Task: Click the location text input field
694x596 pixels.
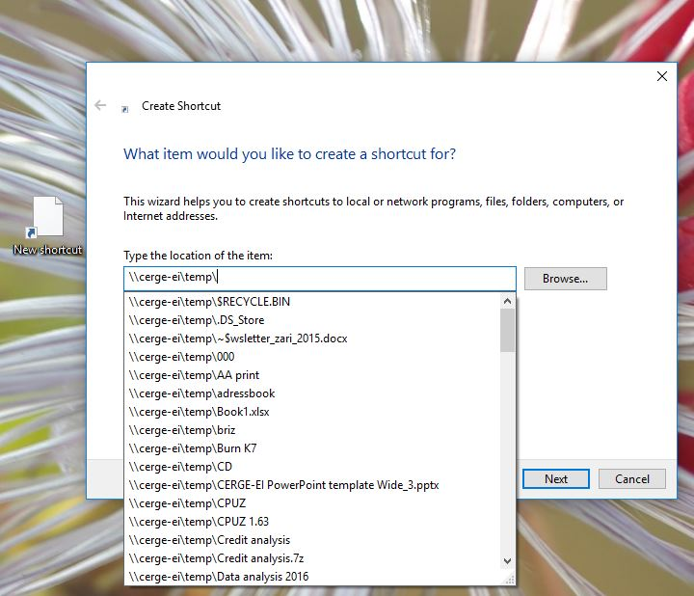Action: (x=320, y=278)
